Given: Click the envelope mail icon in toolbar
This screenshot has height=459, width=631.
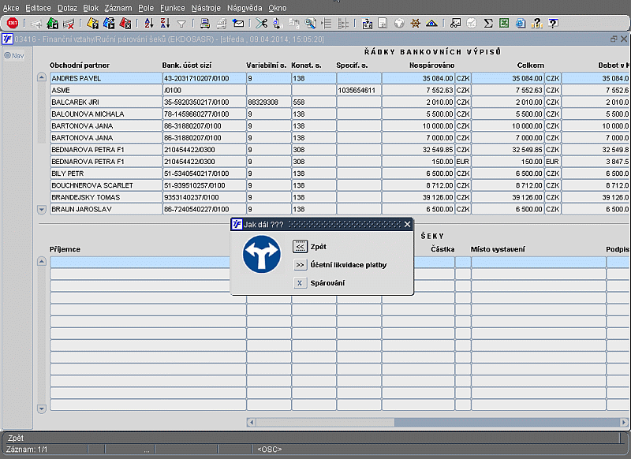Looking at the screenshot, I should pyautogui.click(x=237, y=23).
